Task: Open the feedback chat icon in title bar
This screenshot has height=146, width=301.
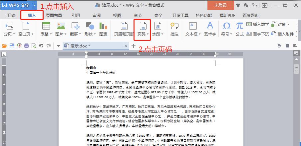Action: (x=246, y=5)
